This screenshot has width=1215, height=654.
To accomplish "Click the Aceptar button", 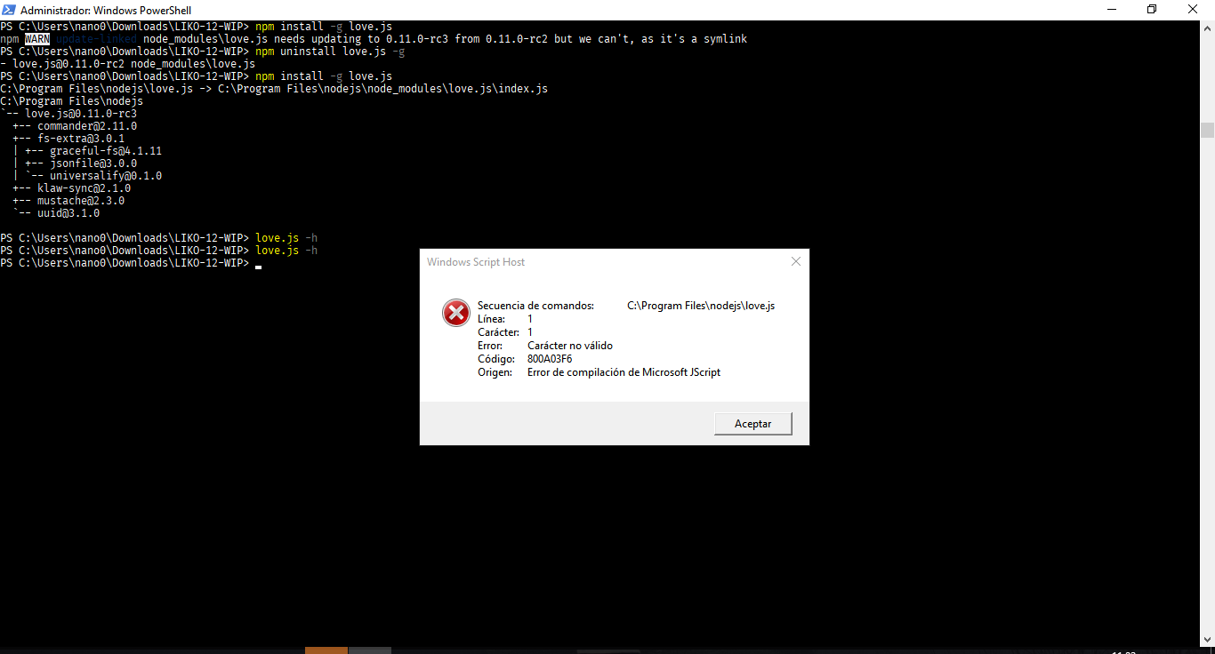I will [752, 424].
